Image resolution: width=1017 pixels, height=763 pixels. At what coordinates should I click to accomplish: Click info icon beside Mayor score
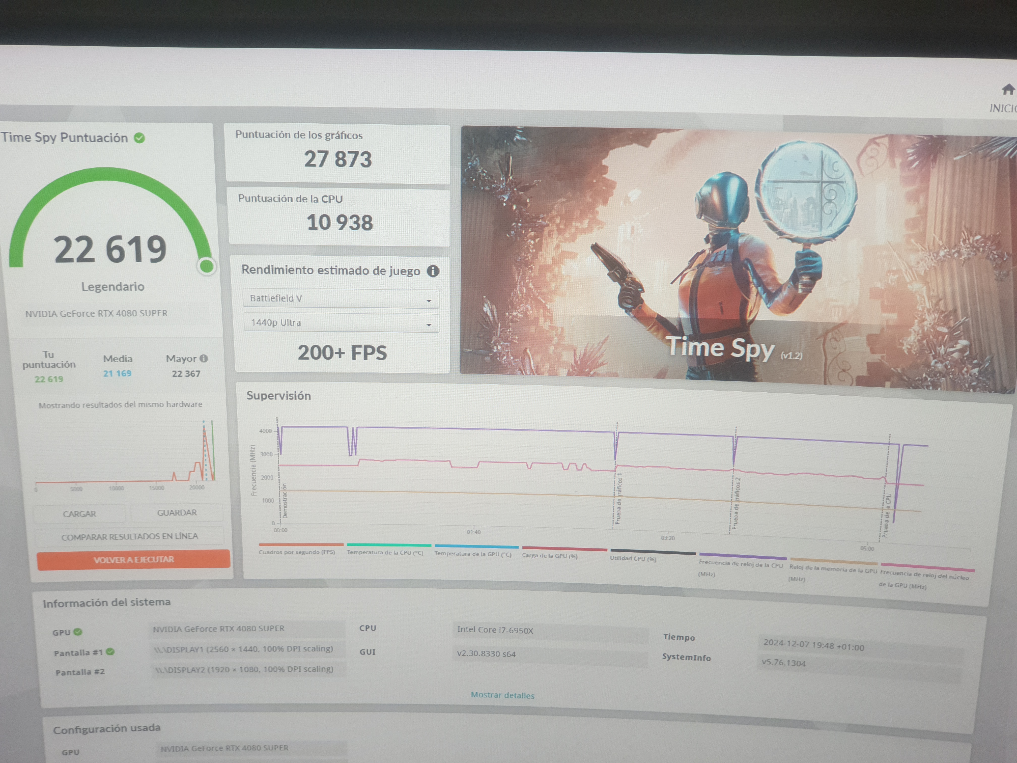pos(204,358)
